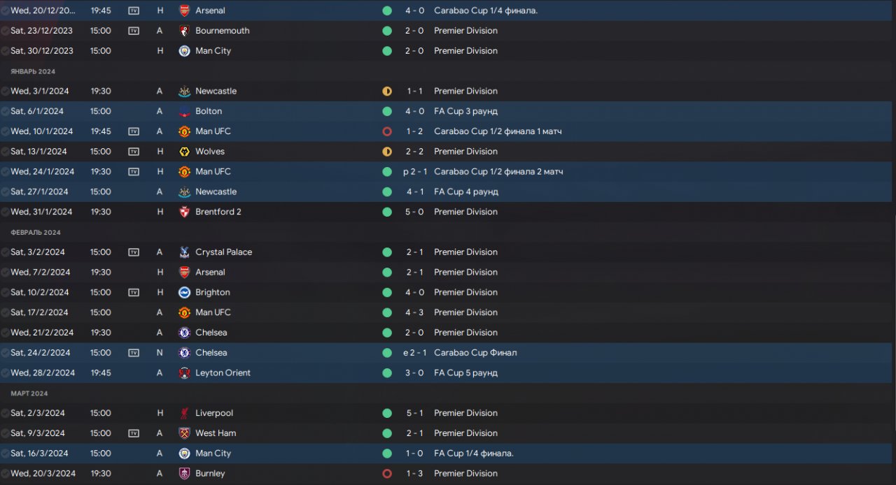Toggle the checkmark beside Wed, 7/2/2024

6,273
